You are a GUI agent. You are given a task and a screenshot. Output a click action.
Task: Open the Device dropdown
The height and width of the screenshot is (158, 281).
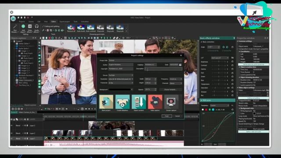point(121,75)
